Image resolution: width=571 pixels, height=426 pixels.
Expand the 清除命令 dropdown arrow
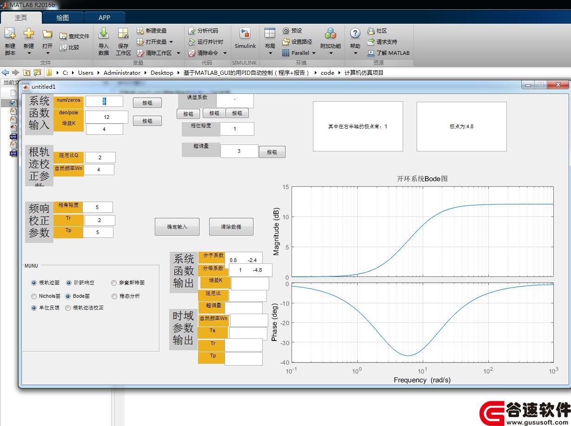coord(225,53)
